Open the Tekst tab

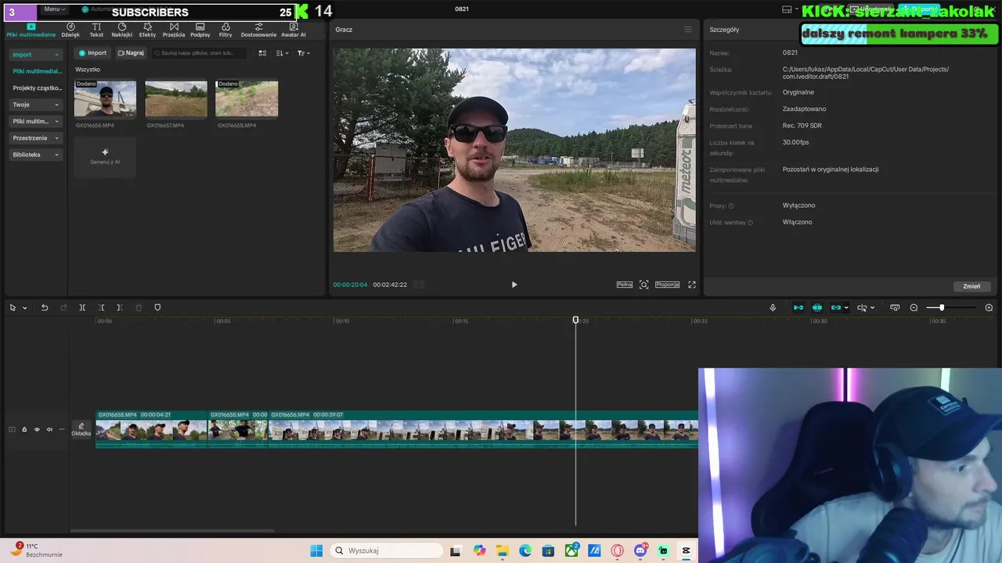click(96, 30)
